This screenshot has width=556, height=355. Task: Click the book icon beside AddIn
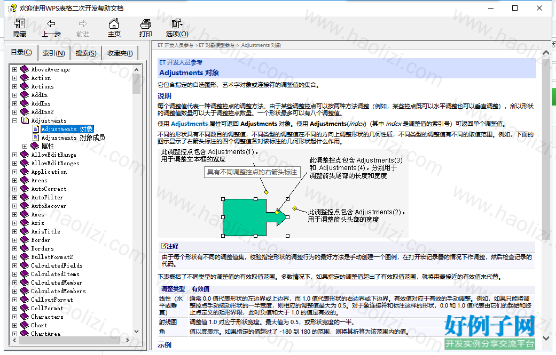point(25,94)
